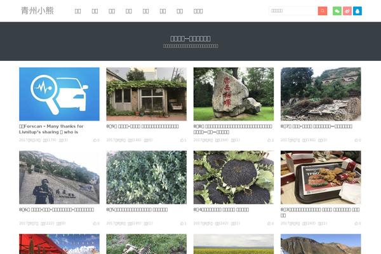Click thumbs-up on the green leaves post
This screenshot has height=254, width=381.
click(184, 224)
